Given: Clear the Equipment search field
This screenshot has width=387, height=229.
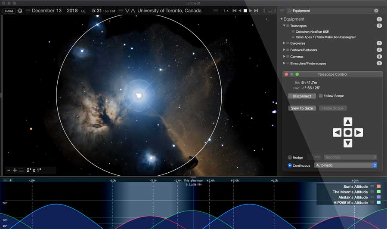Looking at the screenshot, I should [376, 11].
